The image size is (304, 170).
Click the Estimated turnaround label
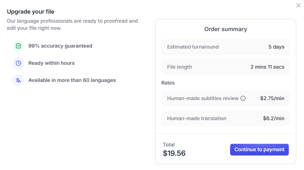pos(193,47)
